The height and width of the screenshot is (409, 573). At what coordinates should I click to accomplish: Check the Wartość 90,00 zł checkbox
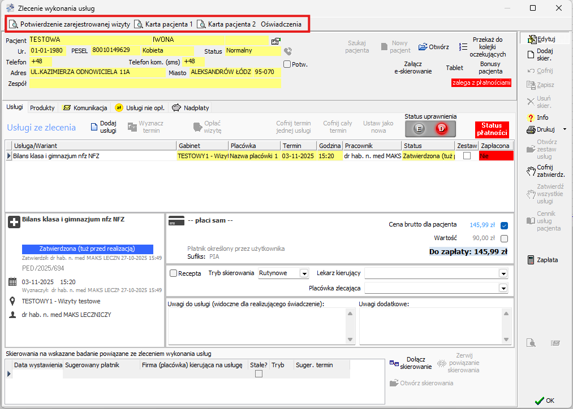(504, 238)
